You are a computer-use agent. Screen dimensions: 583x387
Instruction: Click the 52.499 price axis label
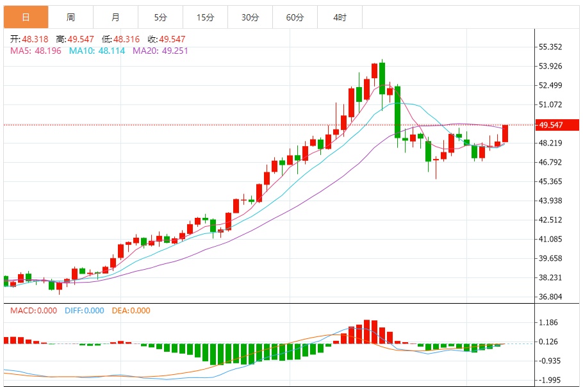point(551,85)
